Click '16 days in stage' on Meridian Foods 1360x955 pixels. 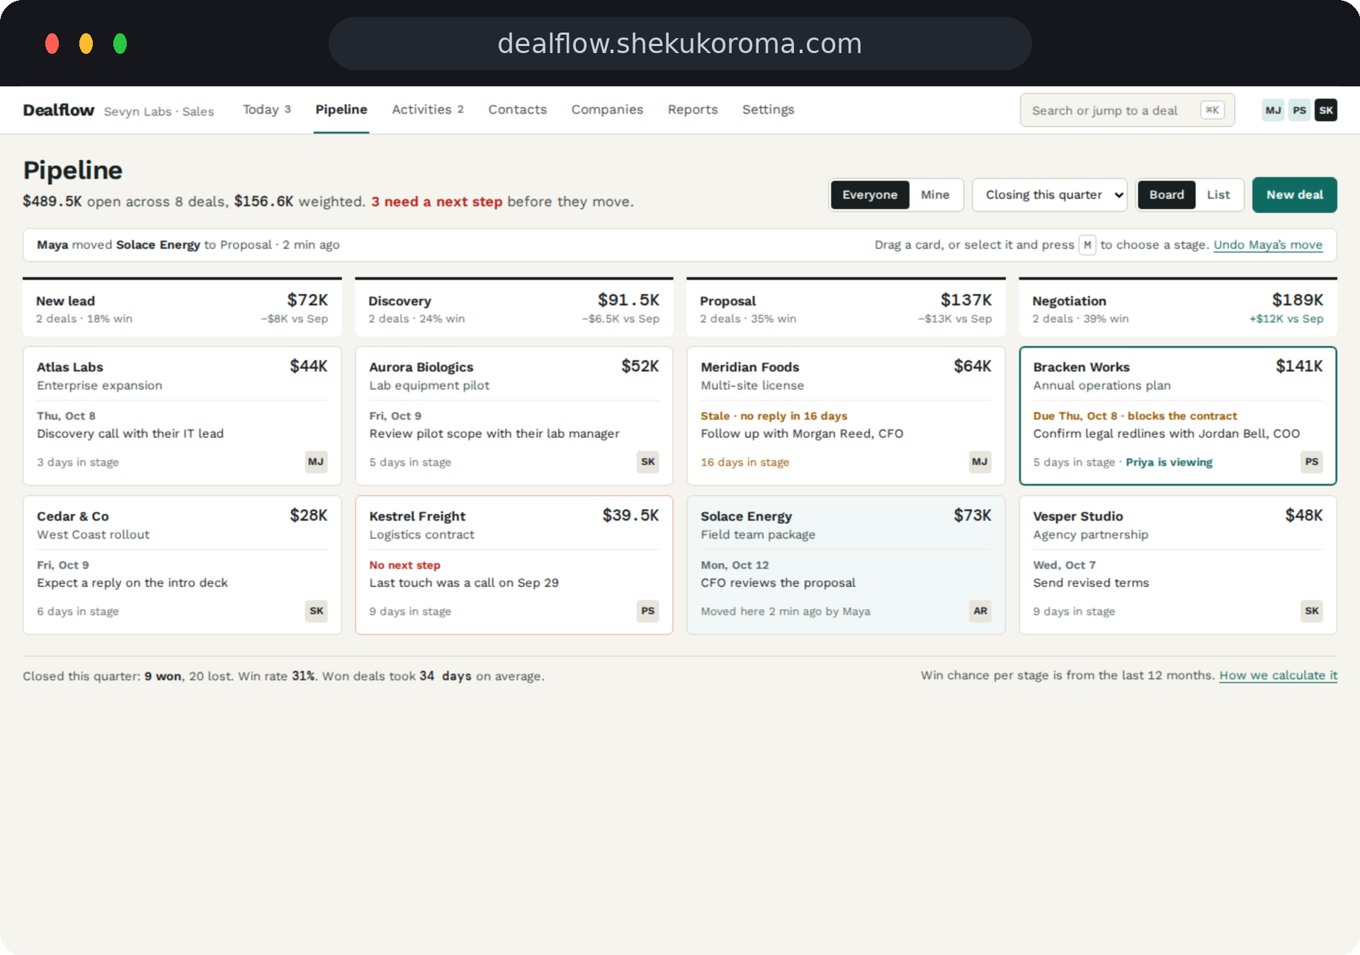[x=744, y=462]
